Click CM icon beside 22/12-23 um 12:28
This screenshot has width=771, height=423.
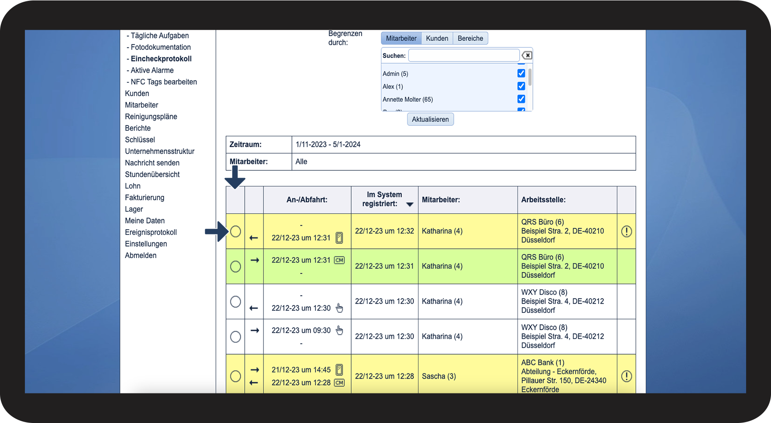339,382
